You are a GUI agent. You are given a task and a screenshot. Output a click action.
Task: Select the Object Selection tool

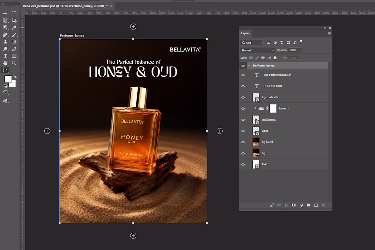(5, 28)
